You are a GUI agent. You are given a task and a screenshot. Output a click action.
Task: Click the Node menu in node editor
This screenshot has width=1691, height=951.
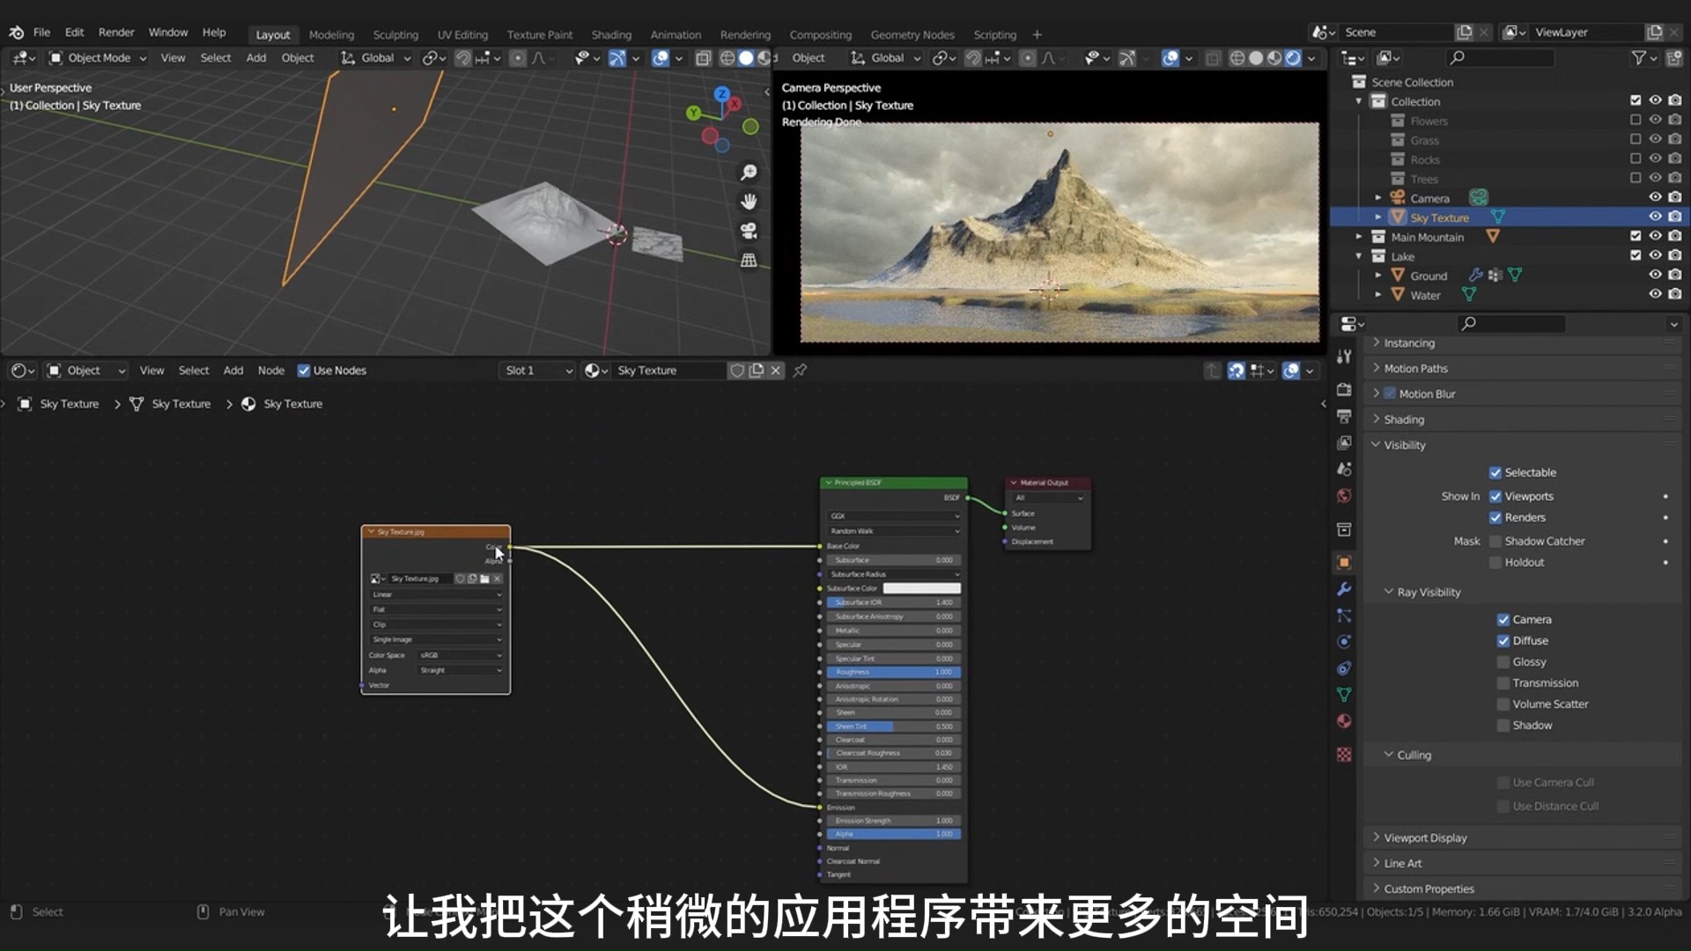(270, 369)
